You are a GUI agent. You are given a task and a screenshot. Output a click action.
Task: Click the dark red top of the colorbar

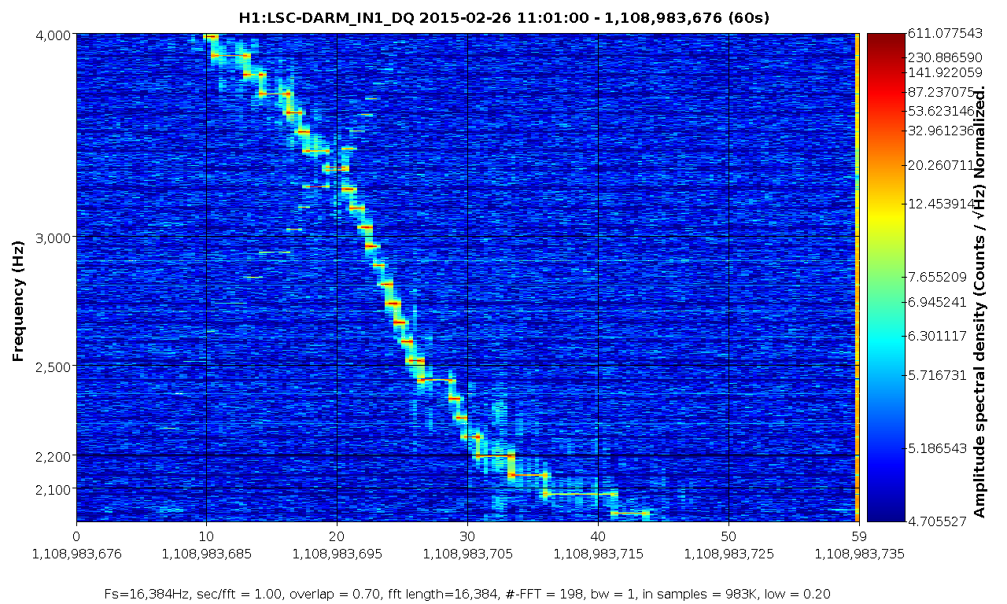885,42
